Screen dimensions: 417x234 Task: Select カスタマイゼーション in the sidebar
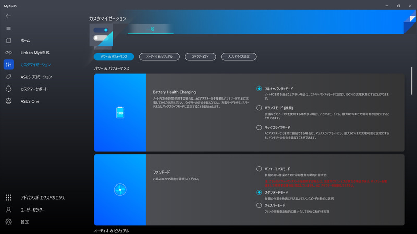pos(35,65)
